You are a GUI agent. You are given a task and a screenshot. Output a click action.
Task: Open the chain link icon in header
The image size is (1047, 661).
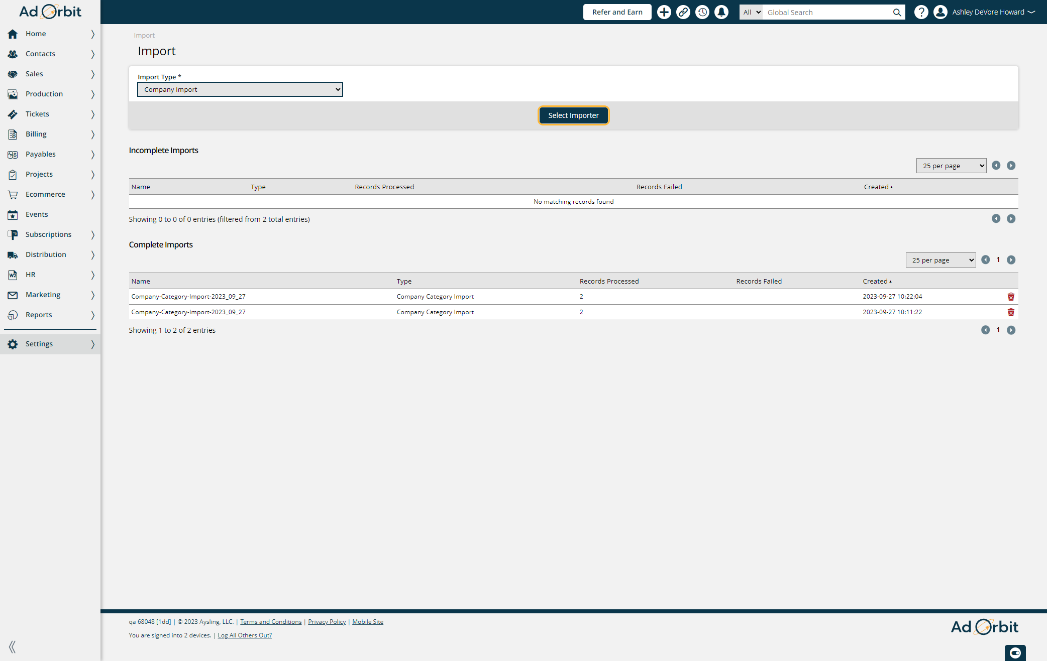[x=683, y=12]
